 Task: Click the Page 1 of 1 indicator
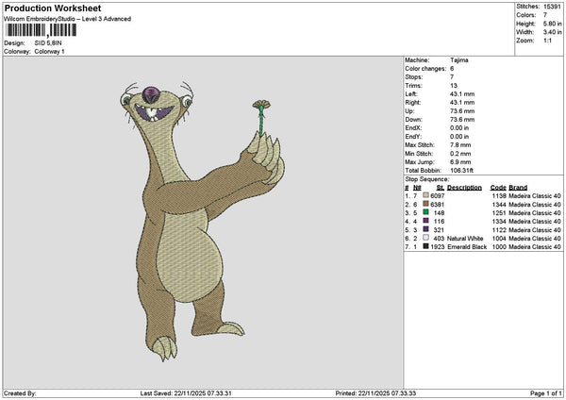tap(546, 393)
